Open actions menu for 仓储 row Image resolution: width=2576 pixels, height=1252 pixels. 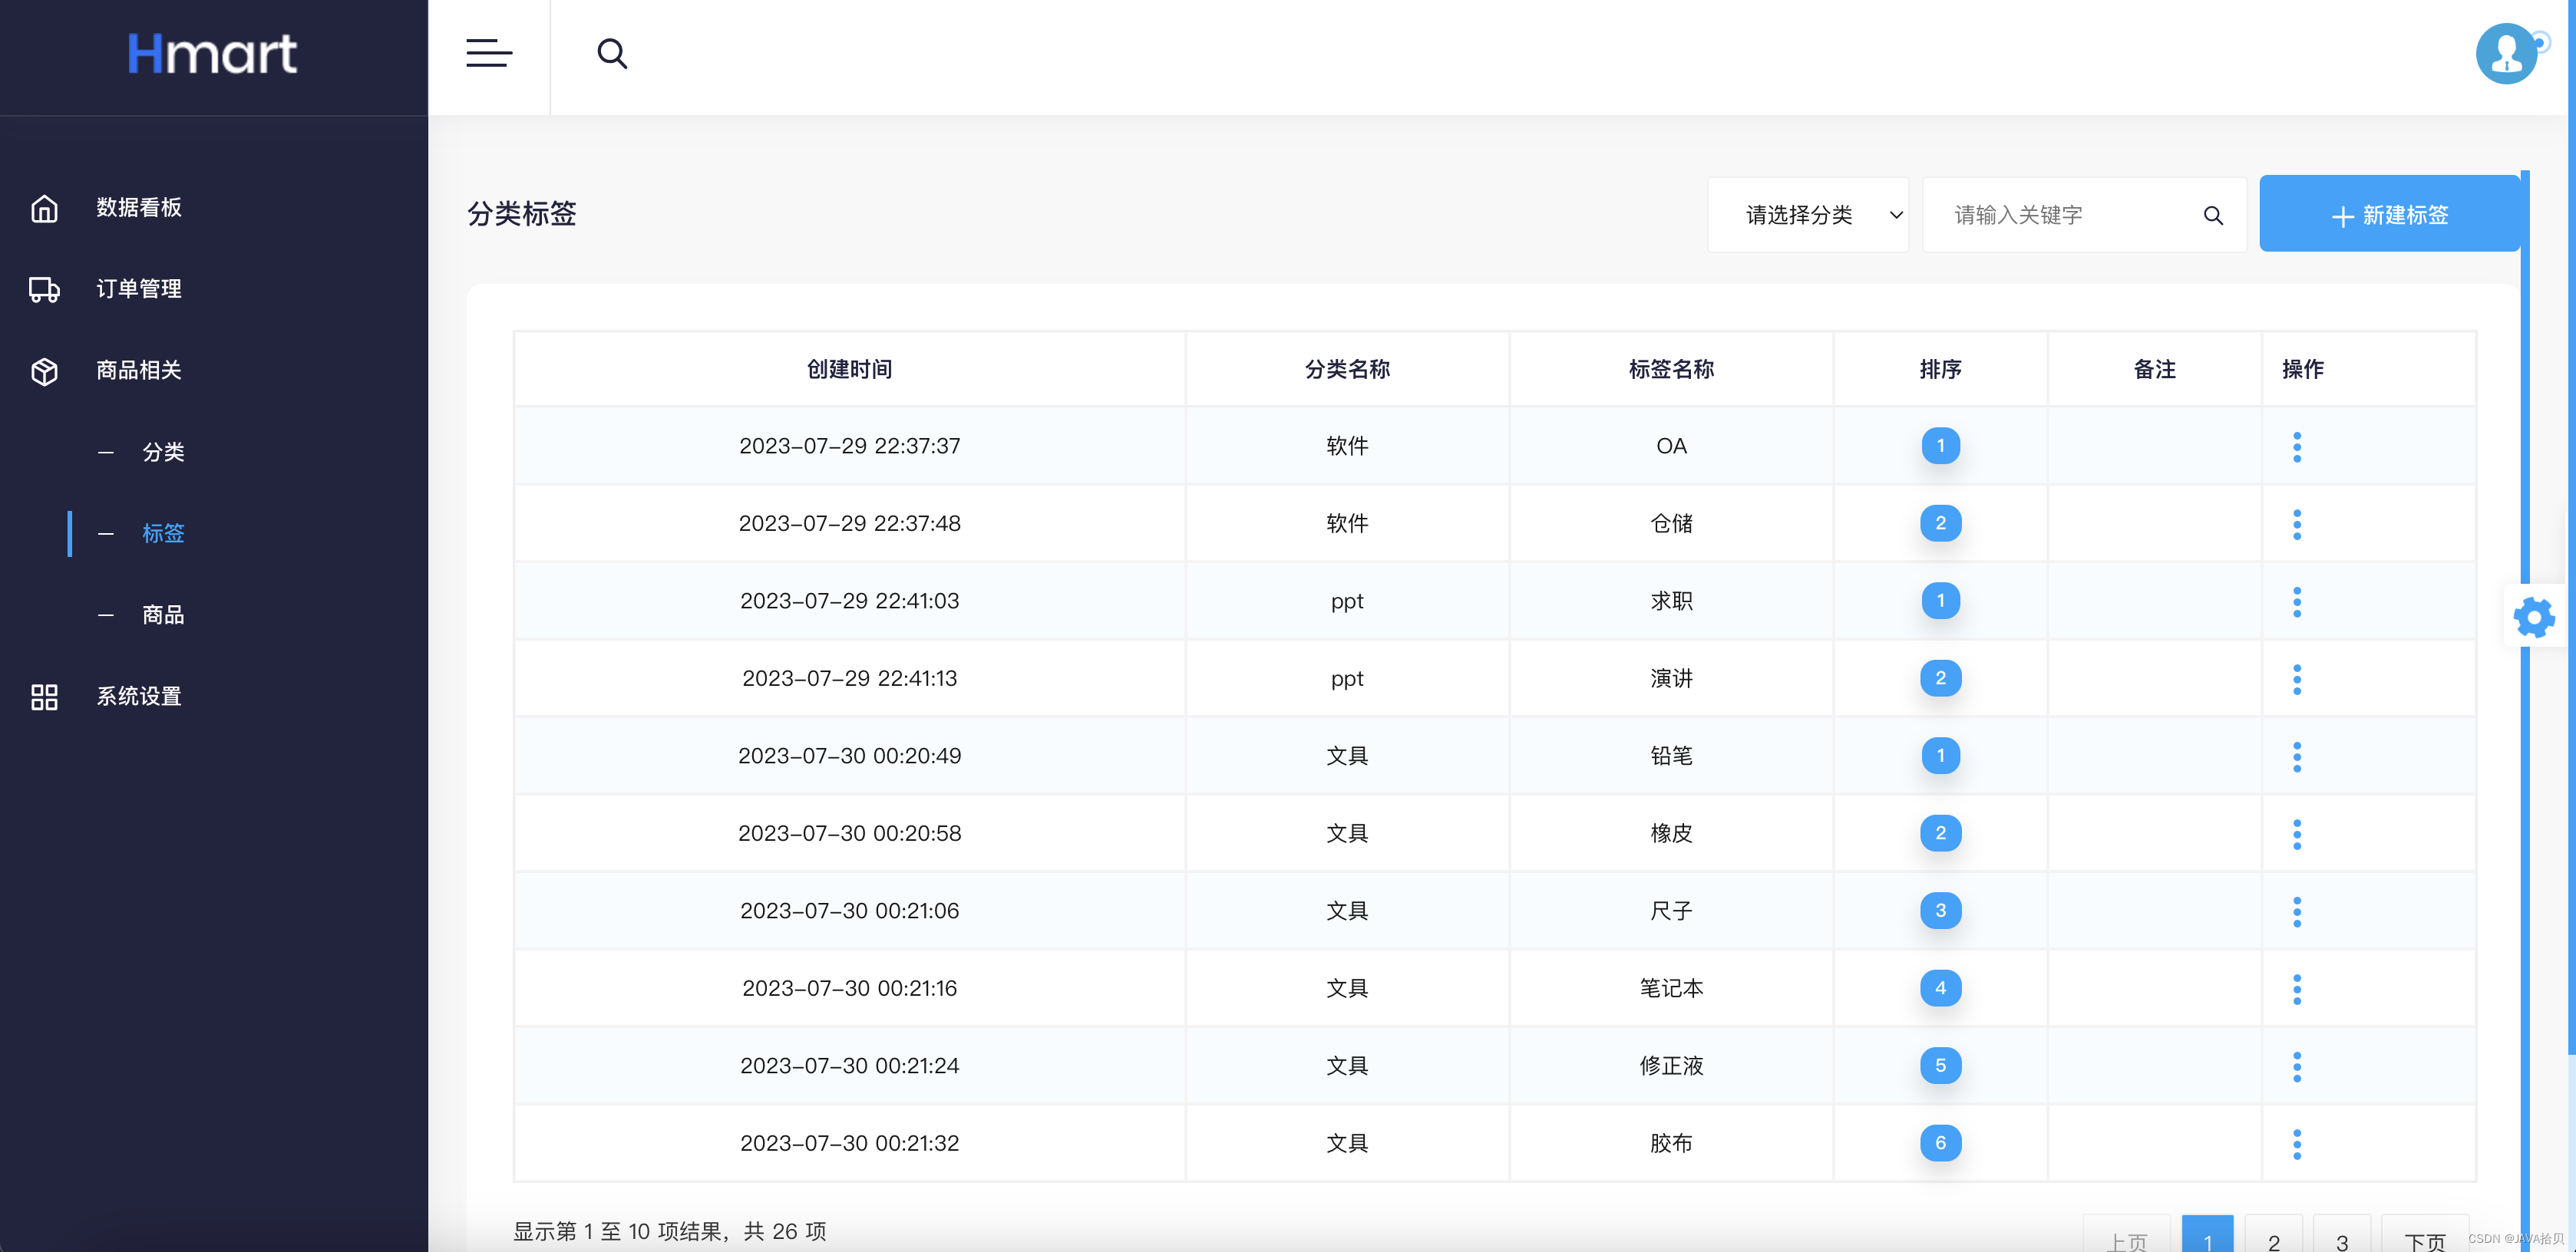(x=2297, y=525)
